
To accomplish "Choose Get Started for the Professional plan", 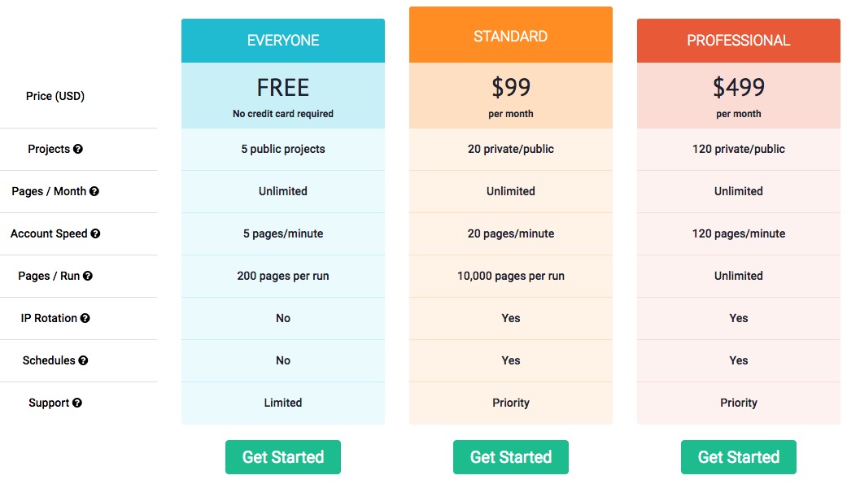I will point(739,457).
